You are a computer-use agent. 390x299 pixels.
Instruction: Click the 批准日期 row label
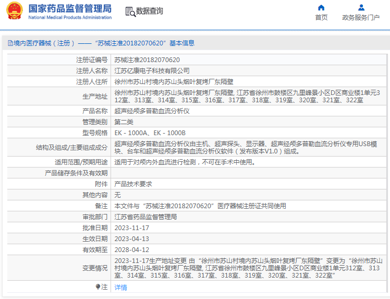click(x=95, y=228)
